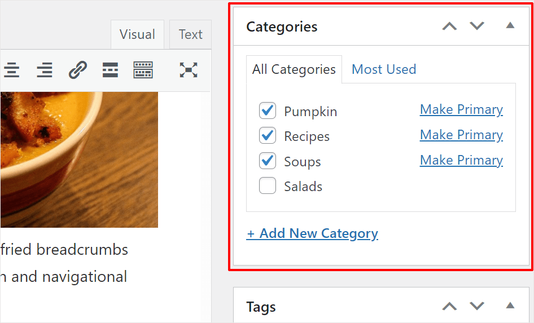Move Categories panel up
534x323 pixels.
click(449, 26)
